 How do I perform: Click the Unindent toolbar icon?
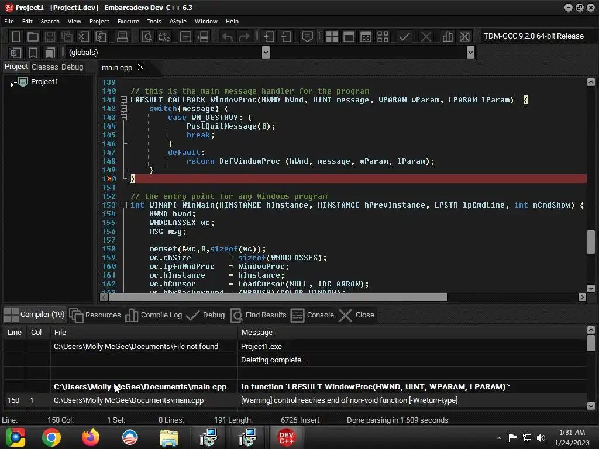click(286, 37)
